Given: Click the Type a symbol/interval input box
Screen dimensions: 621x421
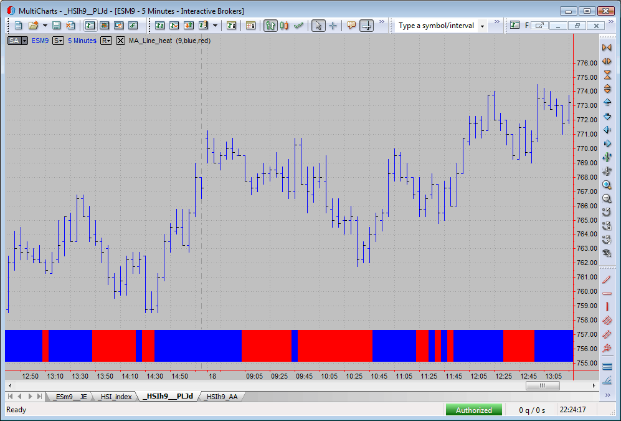Looking at the screenshot, I should coord(437,26).
